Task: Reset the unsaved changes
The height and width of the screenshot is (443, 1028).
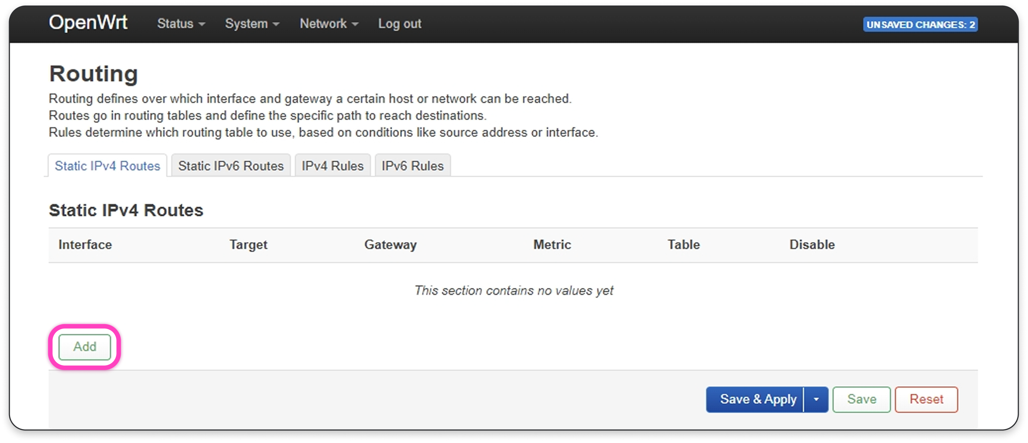Action: [x=926, y=400]
